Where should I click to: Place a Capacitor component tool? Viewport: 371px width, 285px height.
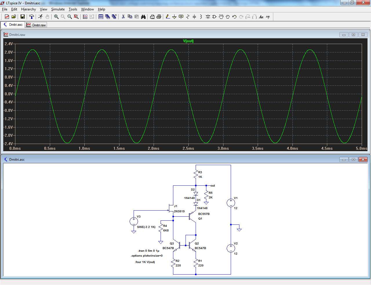point(194,17)
